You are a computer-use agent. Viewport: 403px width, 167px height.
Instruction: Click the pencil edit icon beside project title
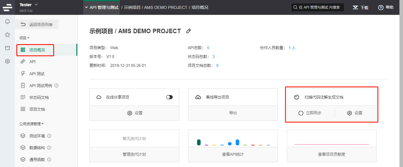point(188,31)
